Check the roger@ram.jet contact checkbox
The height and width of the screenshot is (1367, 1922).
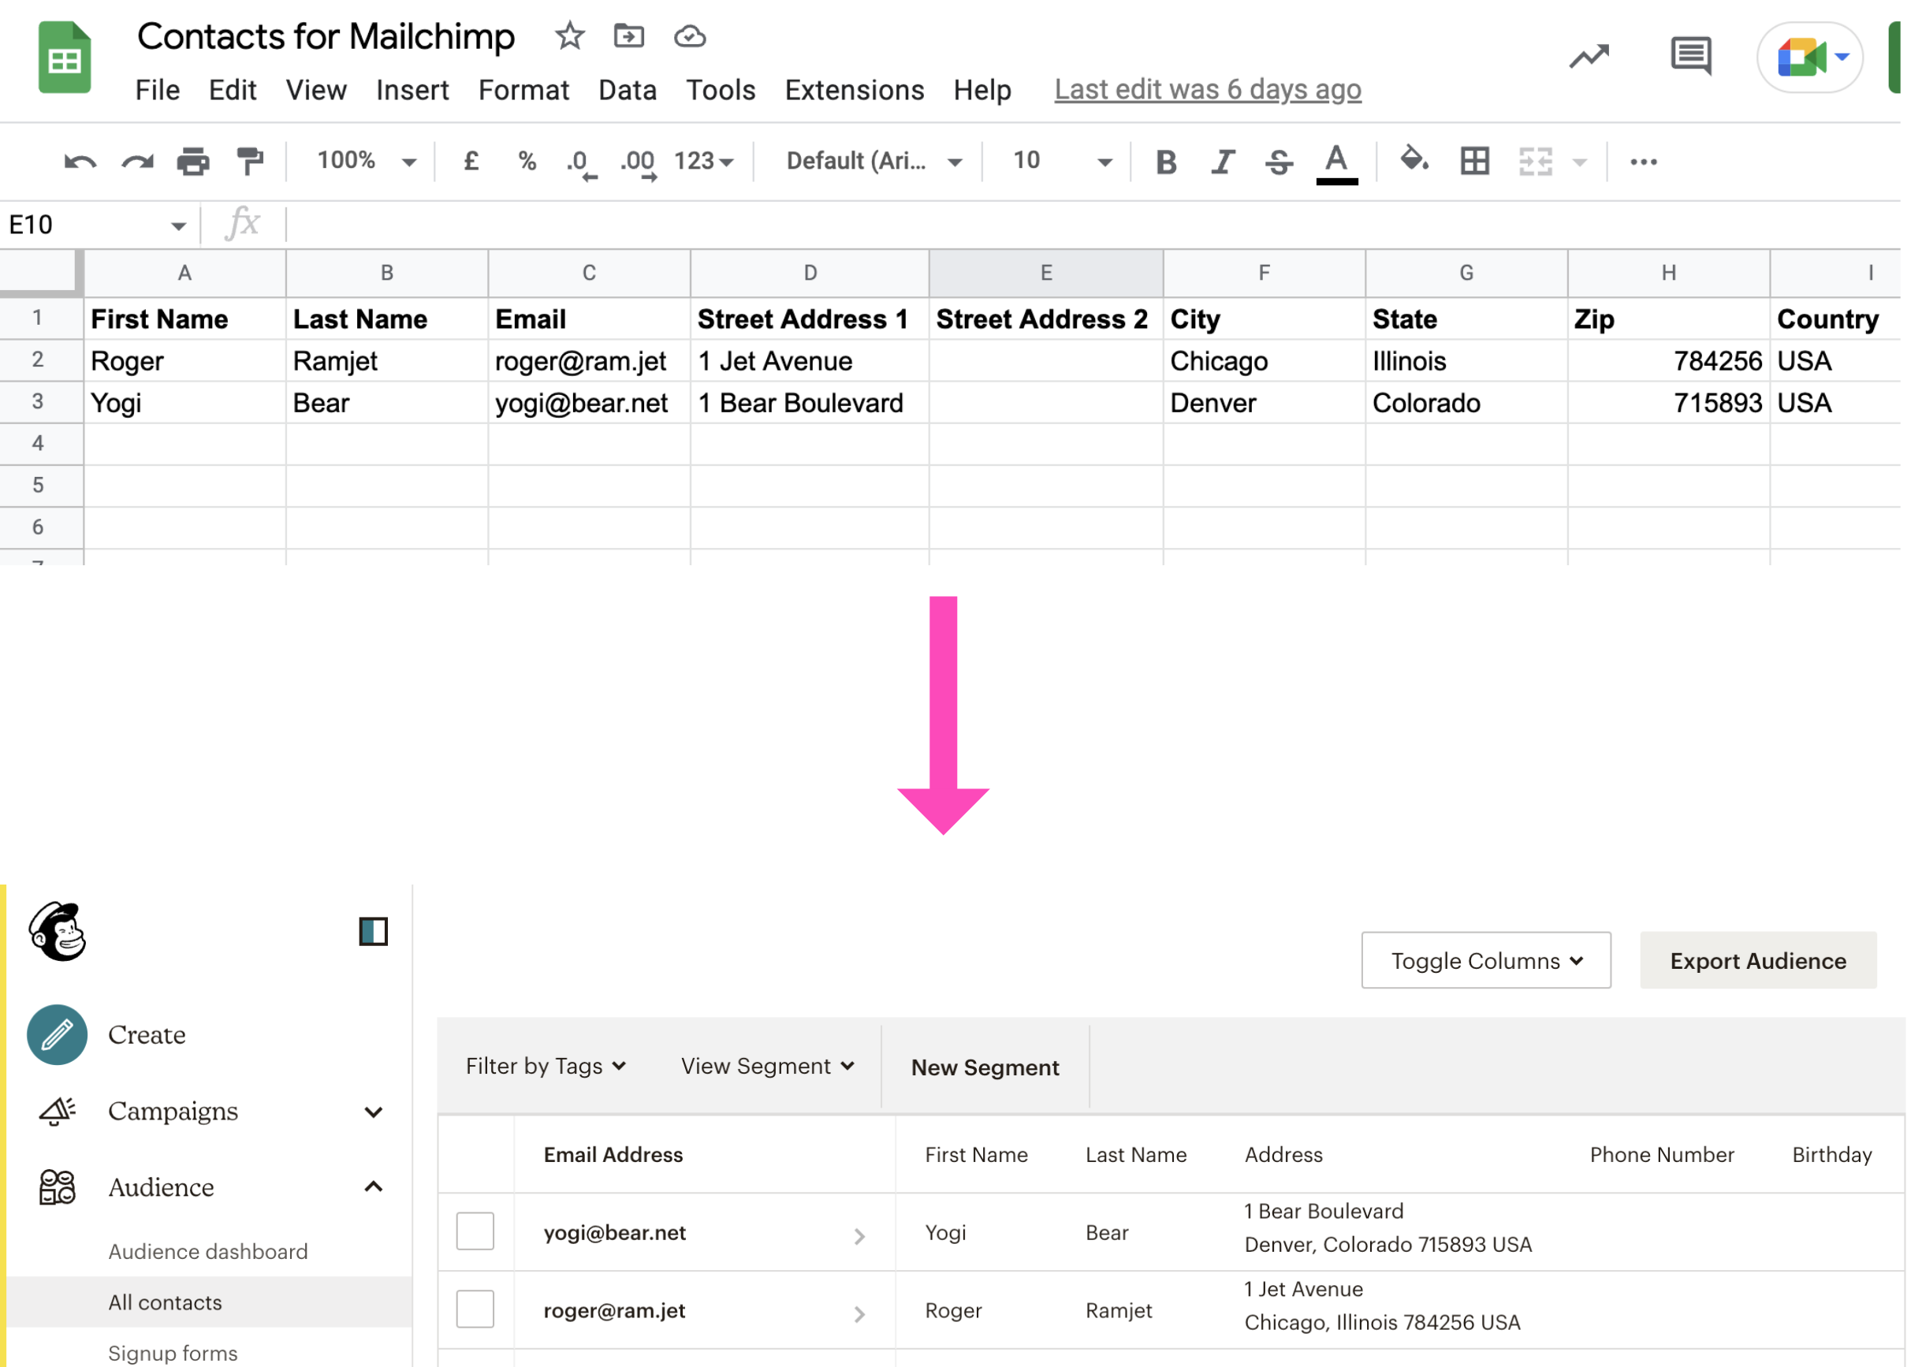pyautogui.click(x=475, y=1309)
